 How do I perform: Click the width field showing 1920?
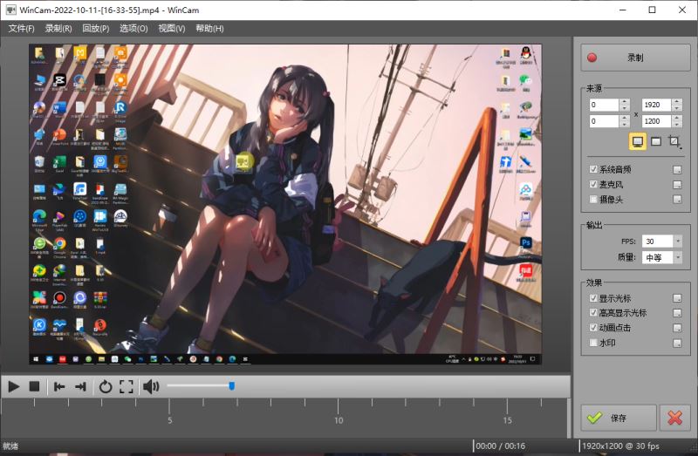pos(656,105)
